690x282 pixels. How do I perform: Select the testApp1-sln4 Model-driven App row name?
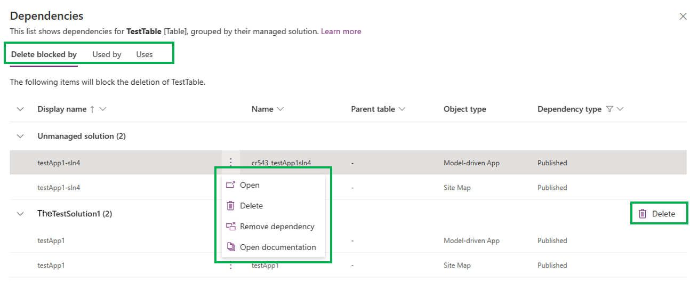pos(59,163)
